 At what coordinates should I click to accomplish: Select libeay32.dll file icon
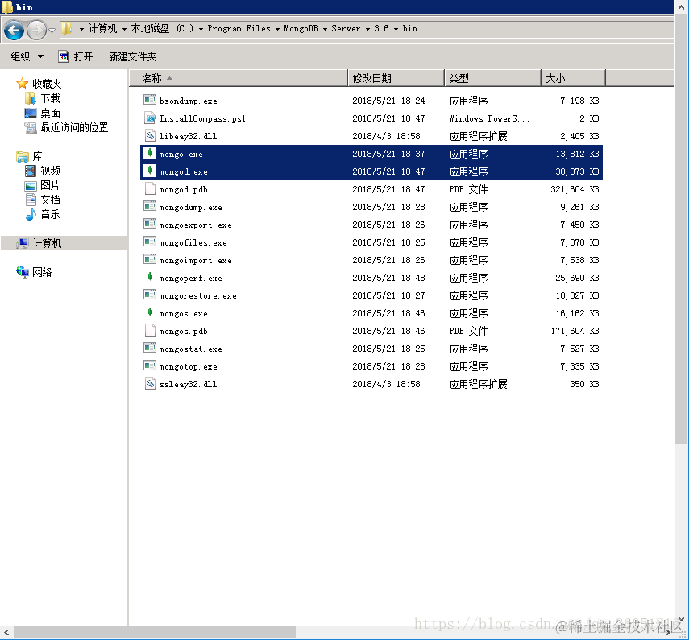coord(150,135)
